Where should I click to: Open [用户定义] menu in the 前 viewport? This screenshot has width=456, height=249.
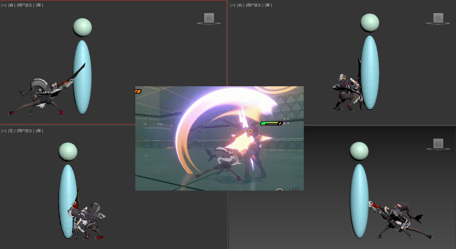click(x=25, y=5)
